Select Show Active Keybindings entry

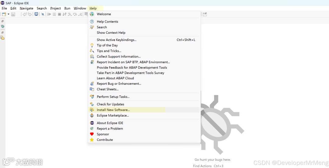pos(144,40)
